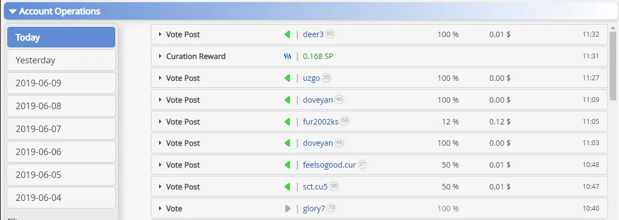
Task: Select the Today tab
Action: coord(61,38)
